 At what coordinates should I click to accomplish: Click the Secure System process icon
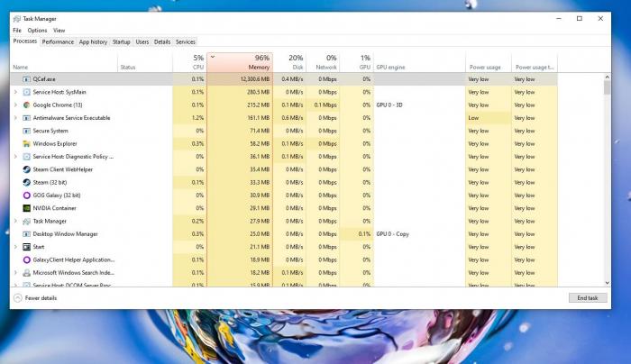[26, 131]
